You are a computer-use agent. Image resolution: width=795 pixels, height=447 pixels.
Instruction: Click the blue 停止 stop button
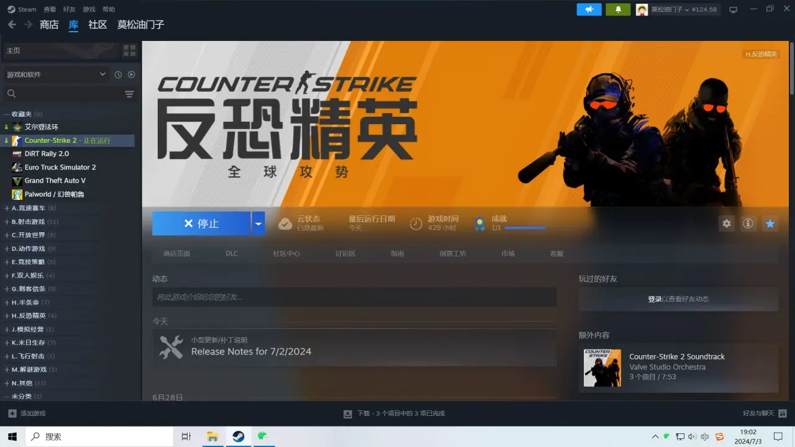[201, 223]
